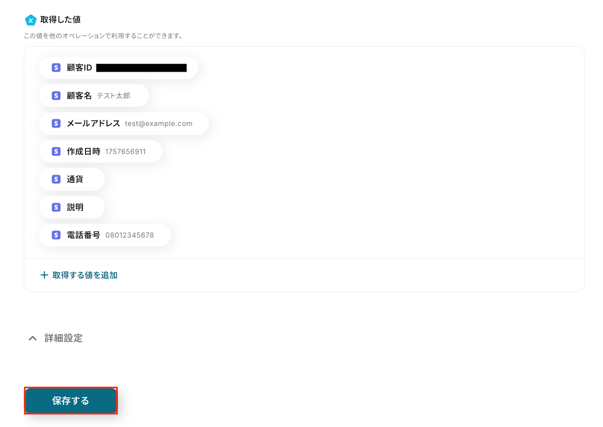603x427 pixels.
Task: Collapse the 詳細設定 chevron arrow
Action: [x=33, y=338]
